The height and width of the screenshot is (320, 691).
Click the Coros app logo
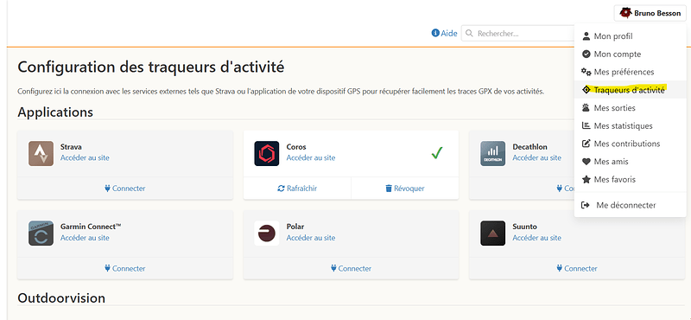(x=267, y=154)
